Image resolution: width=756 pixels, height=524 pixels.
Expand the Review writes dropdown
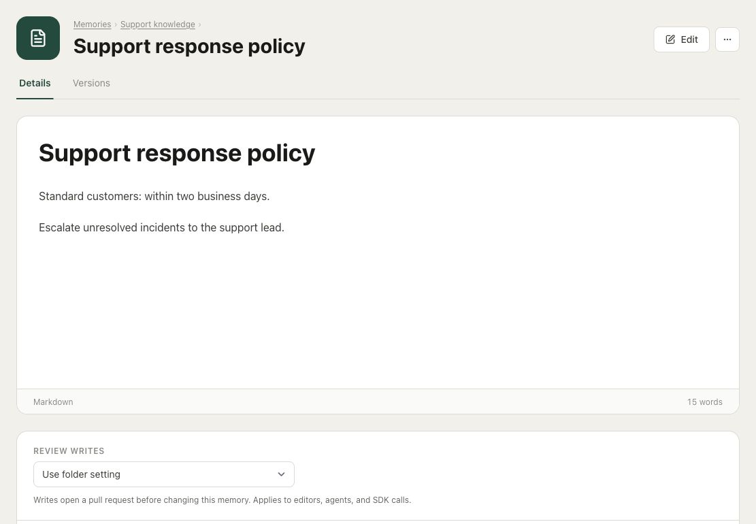164,474
